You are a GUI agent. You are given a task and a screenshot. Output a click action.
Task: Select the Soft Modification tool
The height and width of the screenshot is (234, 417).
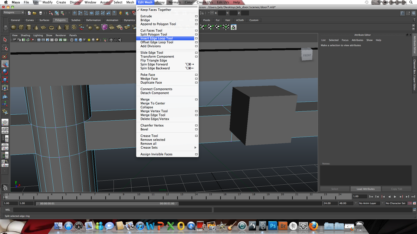pyautogui.click(x=5, y=96)
